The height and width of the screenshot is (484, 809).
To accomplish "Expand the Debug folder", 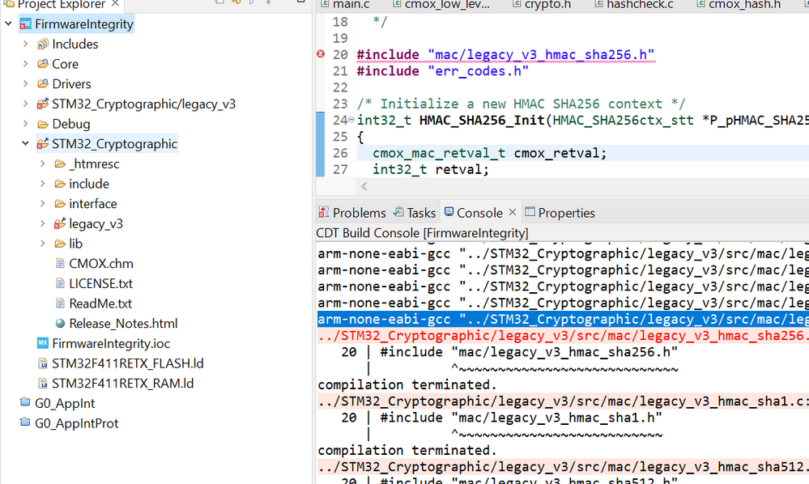I will [x=25, y=124].
